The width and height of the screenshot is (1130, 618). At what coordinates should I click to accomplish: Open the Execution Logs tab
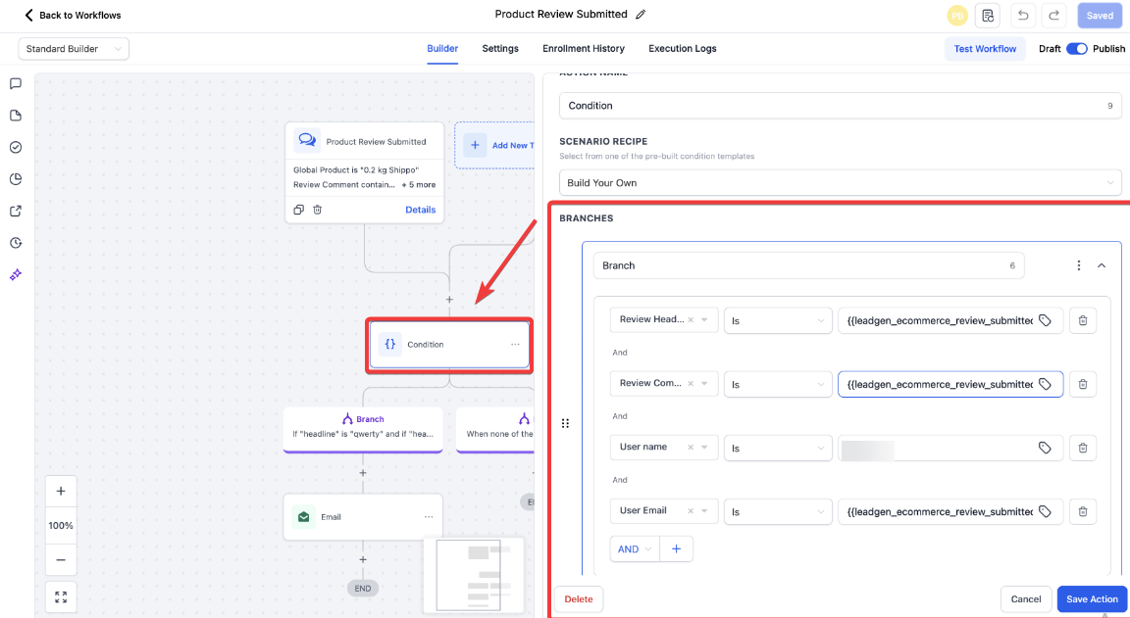click(x=682, y=49)
